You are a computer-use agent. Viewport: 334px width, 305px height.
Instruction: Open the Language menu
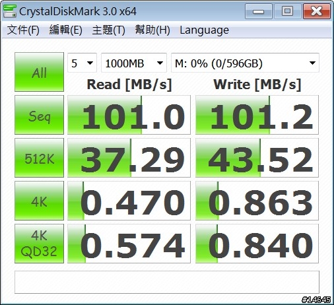(204, 30)
